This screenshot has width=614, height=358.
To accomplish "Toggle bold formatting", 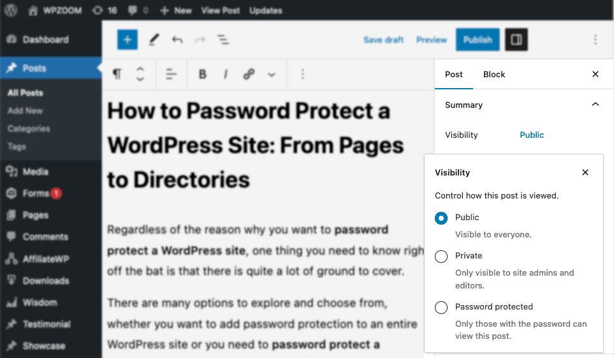I will coord(203,74).
